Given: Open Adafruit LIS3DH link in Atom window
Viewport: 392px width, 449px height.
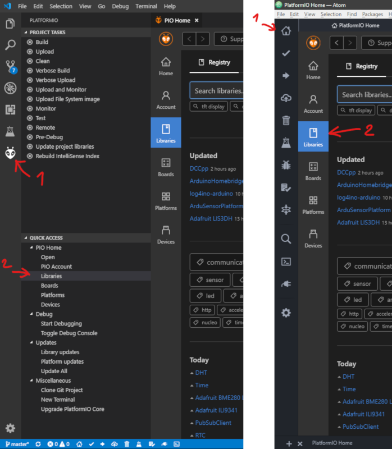Looking at the screenshot, I should [x=358, y=222].
